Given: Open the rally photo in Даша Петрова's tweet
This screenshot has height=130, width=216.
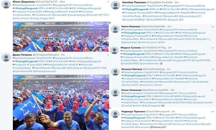Looking at the screenshot, I should tap(61, 102).
